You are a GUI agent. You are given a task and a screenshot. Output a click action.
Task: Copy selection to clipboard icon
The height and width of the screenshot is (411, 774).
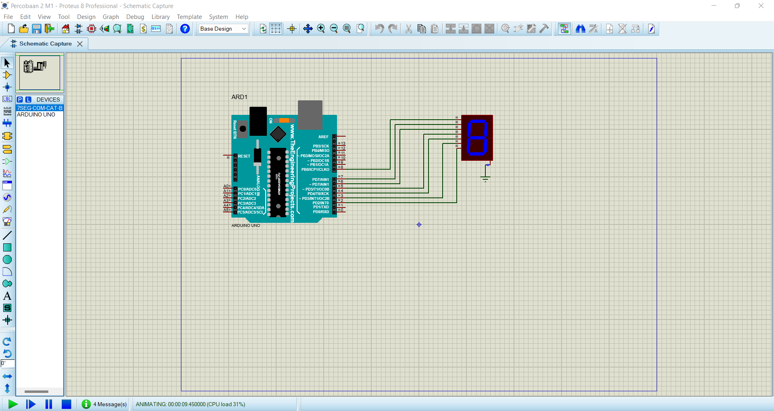(422, 29)
